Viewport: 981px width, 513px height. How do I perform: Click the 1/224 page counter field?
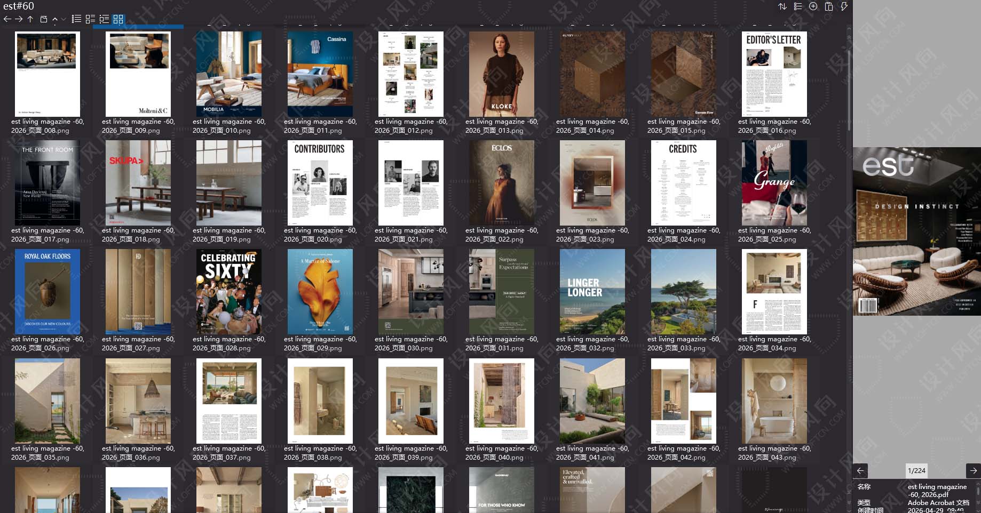[x=916, y=470]
